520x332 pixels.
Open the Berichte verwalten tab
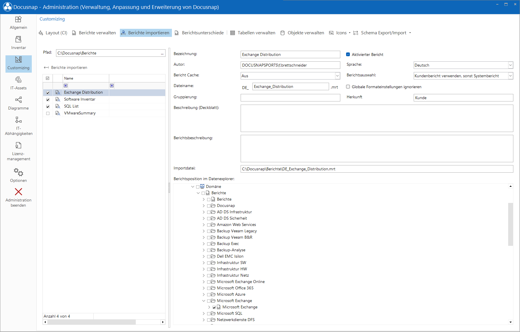pyautogui.click(x=94, y=33)
